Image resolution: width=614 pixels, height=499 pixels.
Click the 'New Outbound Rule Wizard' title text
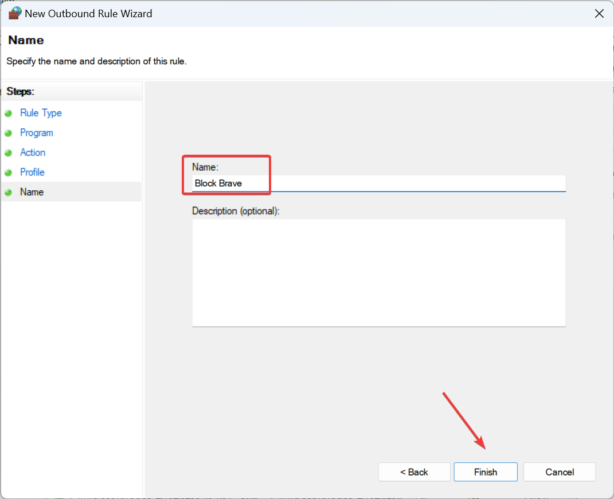pyautogui.click(x=88, y=14)
